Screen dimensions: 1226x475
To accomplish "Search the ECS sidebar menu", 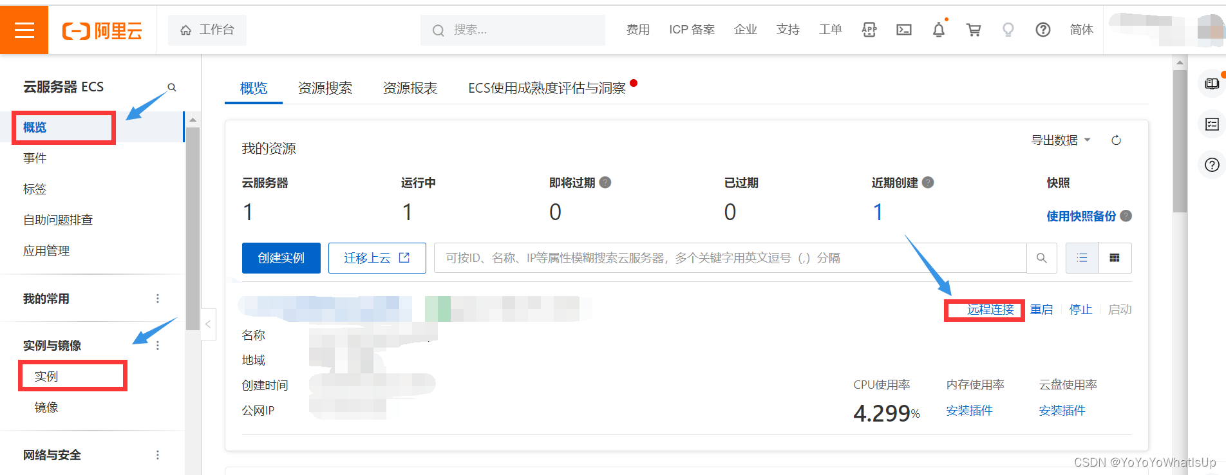I will point(172,87).
